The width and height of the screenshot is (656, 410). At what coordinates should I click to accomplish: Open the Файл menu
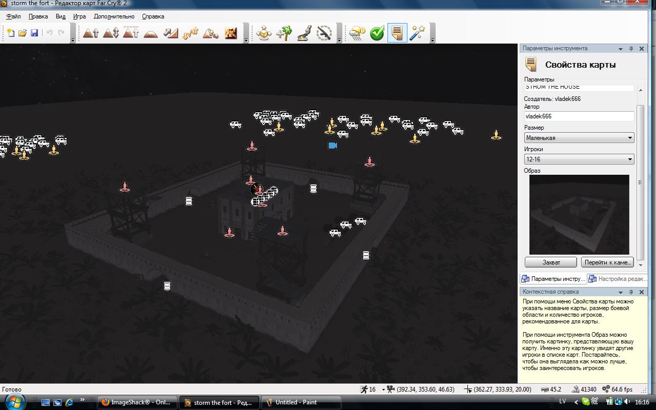[x=13, y=16]
